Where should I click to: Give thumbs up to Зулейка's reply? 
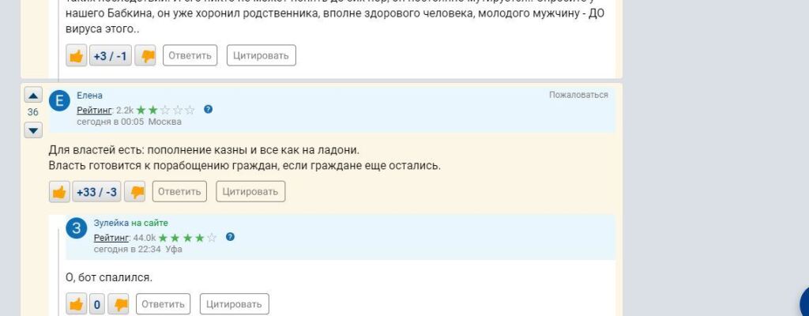[x=77, y=304]
